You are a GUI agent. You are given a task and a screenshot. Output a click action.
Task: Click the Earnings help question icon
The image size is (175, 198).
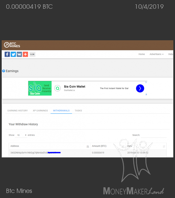pos(4,71)
